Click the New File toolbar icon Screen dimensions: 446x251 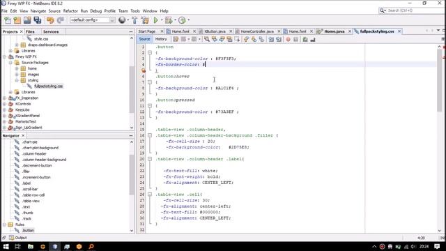coord(8,20)
